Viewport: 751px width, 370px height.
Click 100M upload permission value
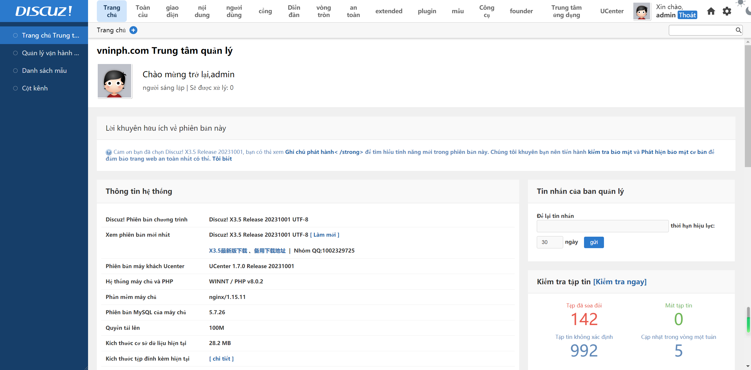[216, 328]
